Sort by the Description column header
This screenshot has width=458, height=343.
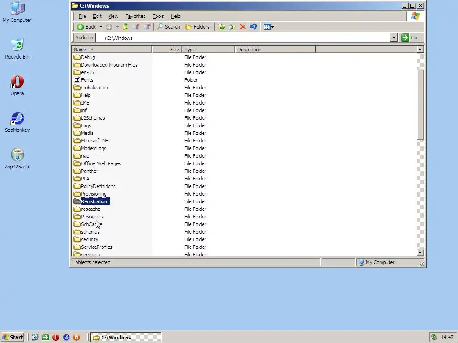(x=275, y=50)
